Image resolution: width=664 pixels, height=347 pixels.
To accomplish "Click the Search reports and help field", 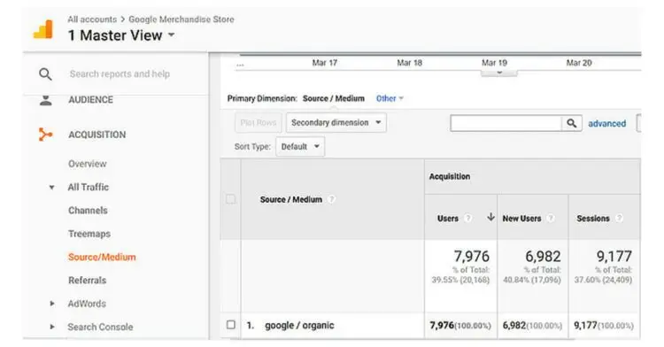I will point(120,74).
